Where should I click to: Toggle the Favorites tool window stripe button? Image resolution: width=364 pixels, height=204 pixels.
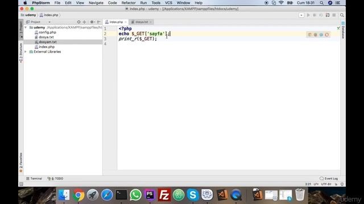tap(21, 163)
